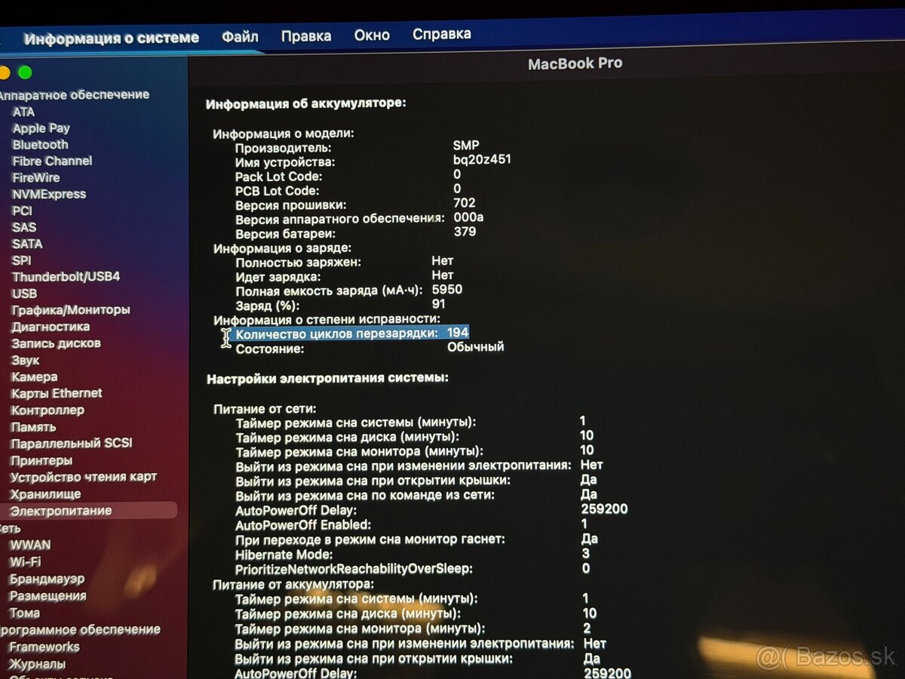Click the Версия батареи value 379
Image resolution: width=905 pixels, height=679 pixels.
(x=465, y=232)
